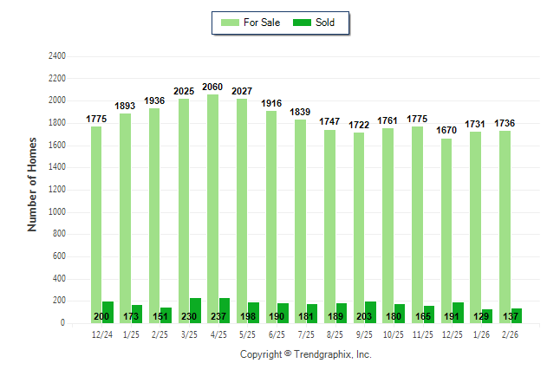Select the 10/25 x-axis month label
560x376 pixels.
(394, 334)
